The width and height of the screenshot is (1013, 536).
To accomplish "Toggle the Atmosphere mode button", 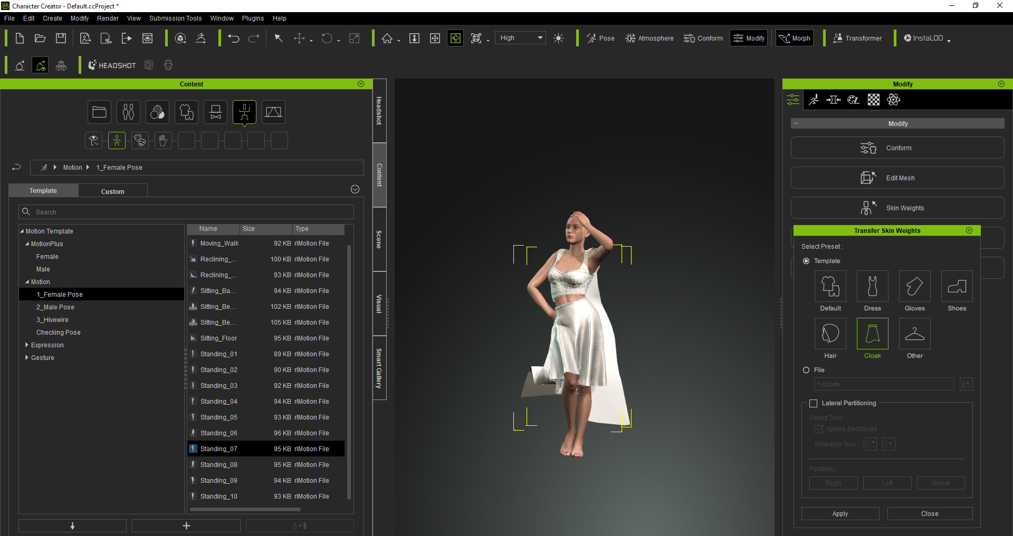I will tap(649, 38).
